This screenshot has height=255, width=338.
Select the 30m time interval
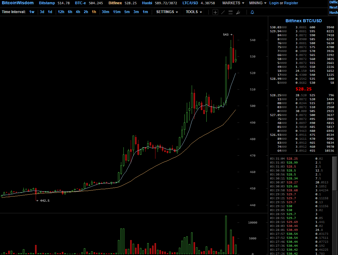105,12
